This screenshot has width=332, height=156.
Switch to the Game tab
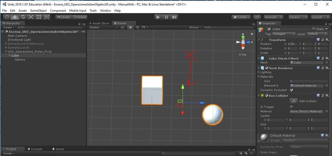pyautogui.click(x=59, y=149)
